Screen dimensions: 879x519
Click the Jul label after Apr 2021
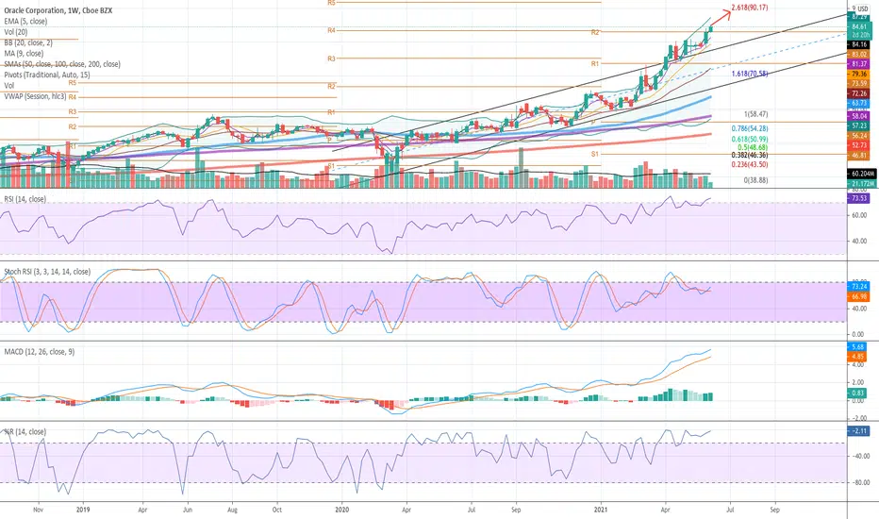[x=730, y=510]
